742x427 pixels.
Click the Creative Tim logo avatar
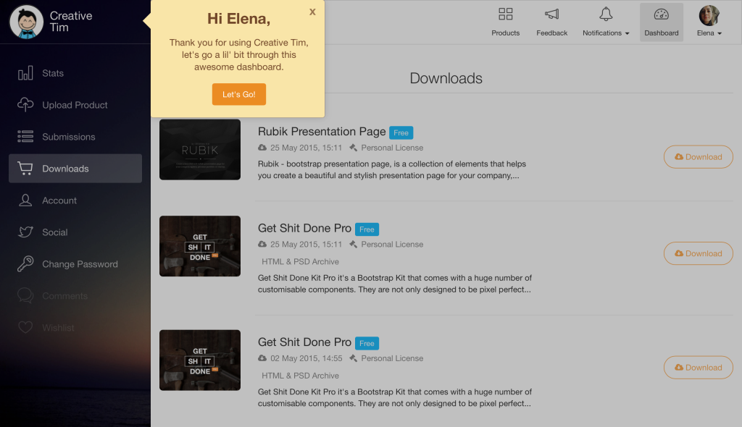click(x=27, y=22)
